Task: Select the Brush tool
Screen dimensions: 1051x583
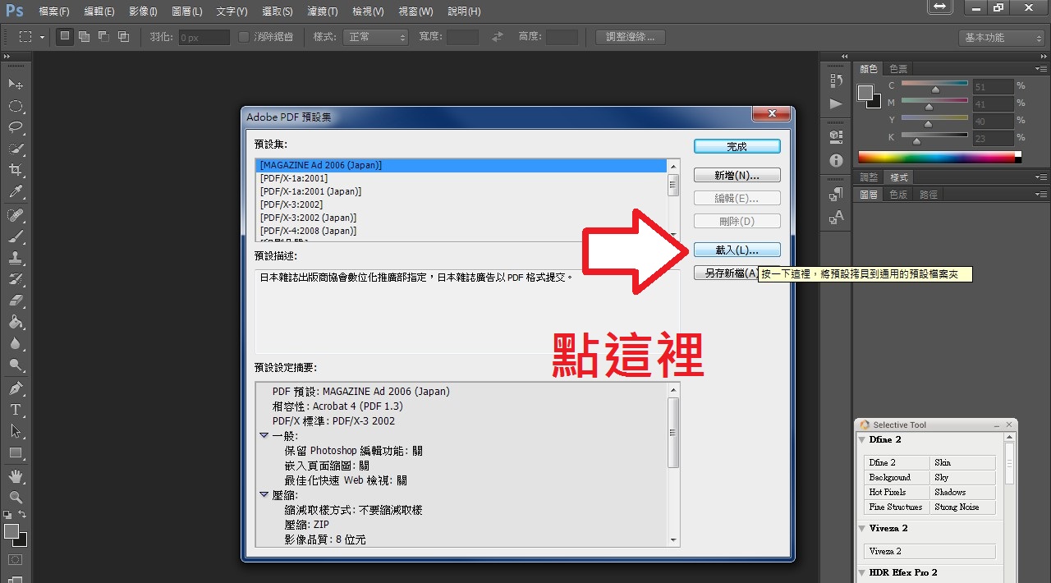Action: point(16,236)
